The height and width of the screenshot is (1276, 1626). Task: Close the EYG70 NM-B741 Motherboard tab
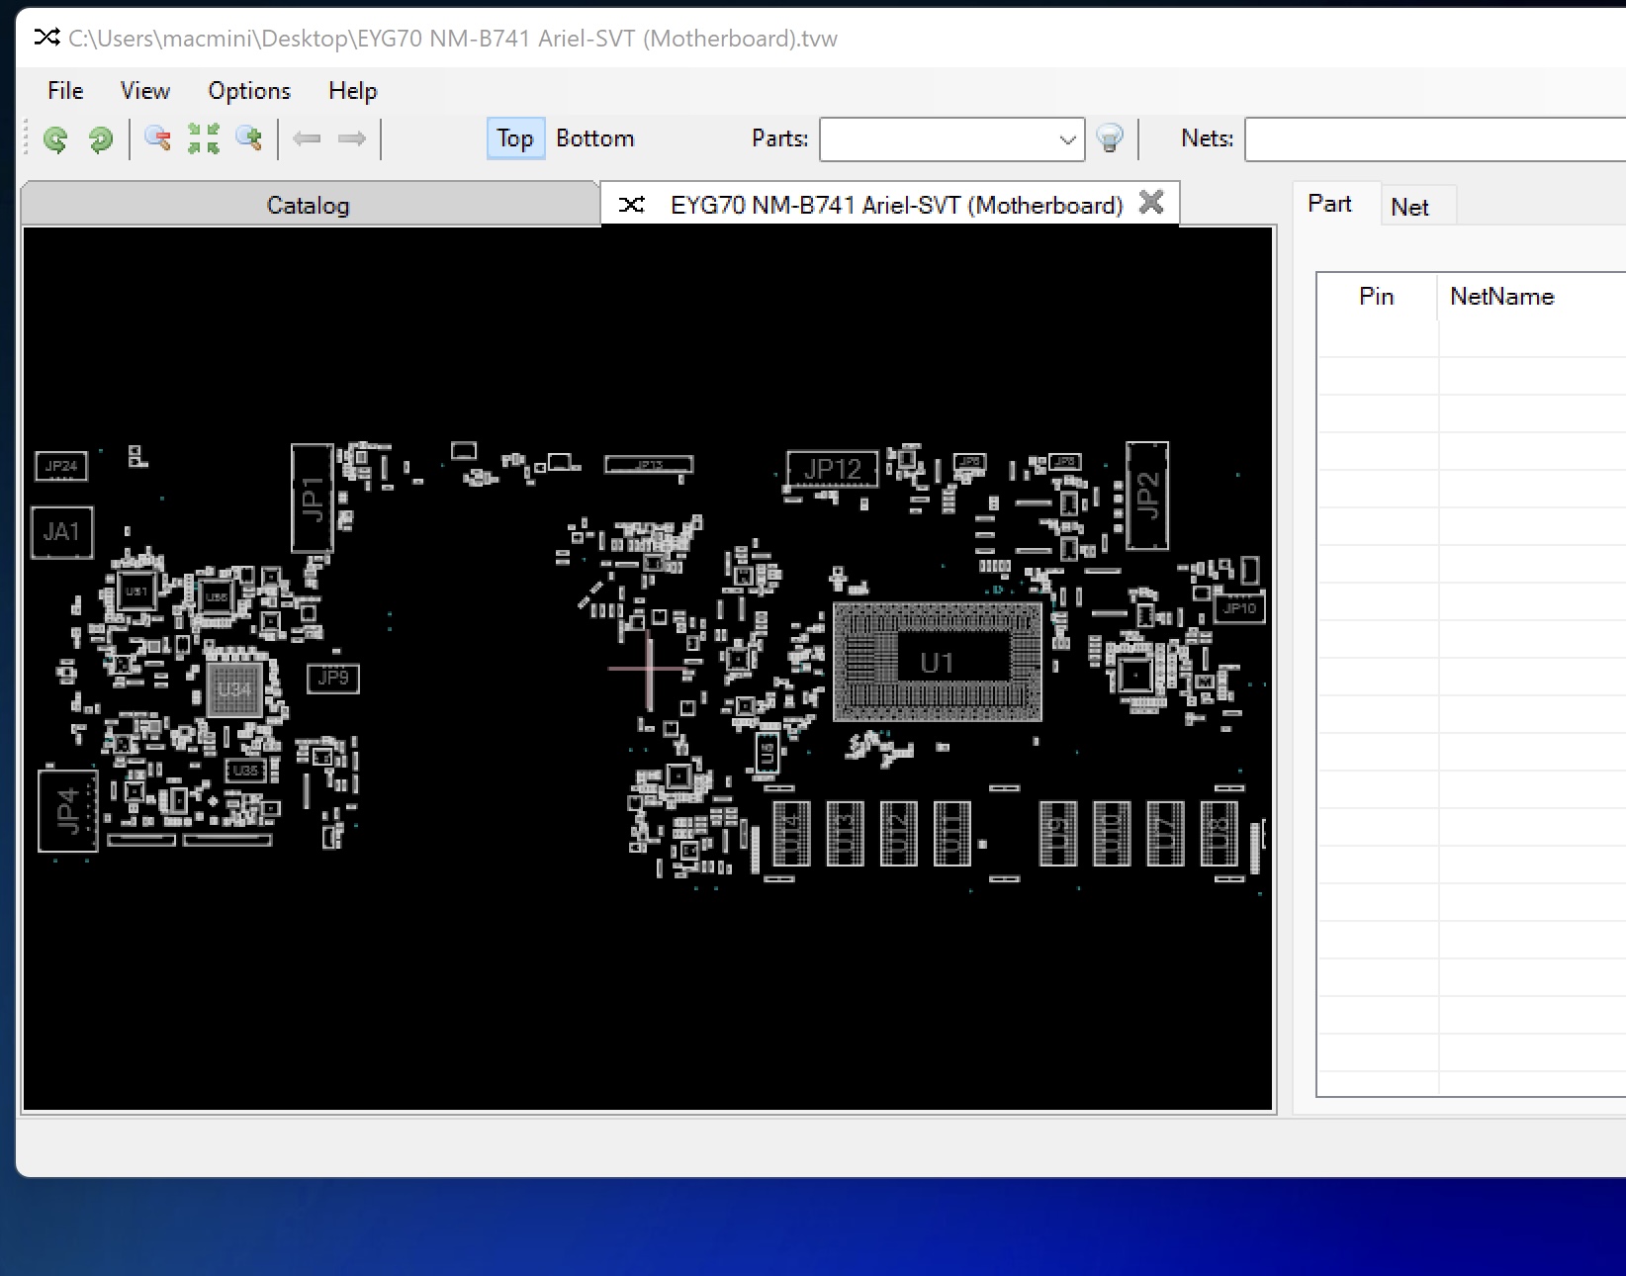(x=1150, y=203)
